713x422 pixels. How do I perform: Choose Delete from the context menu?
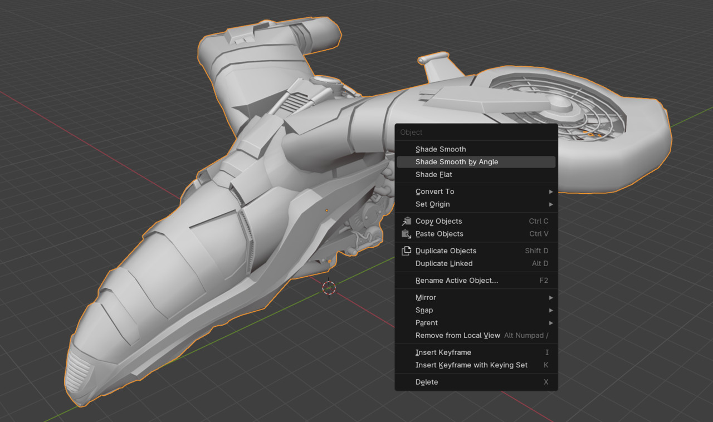coord(476,382)
